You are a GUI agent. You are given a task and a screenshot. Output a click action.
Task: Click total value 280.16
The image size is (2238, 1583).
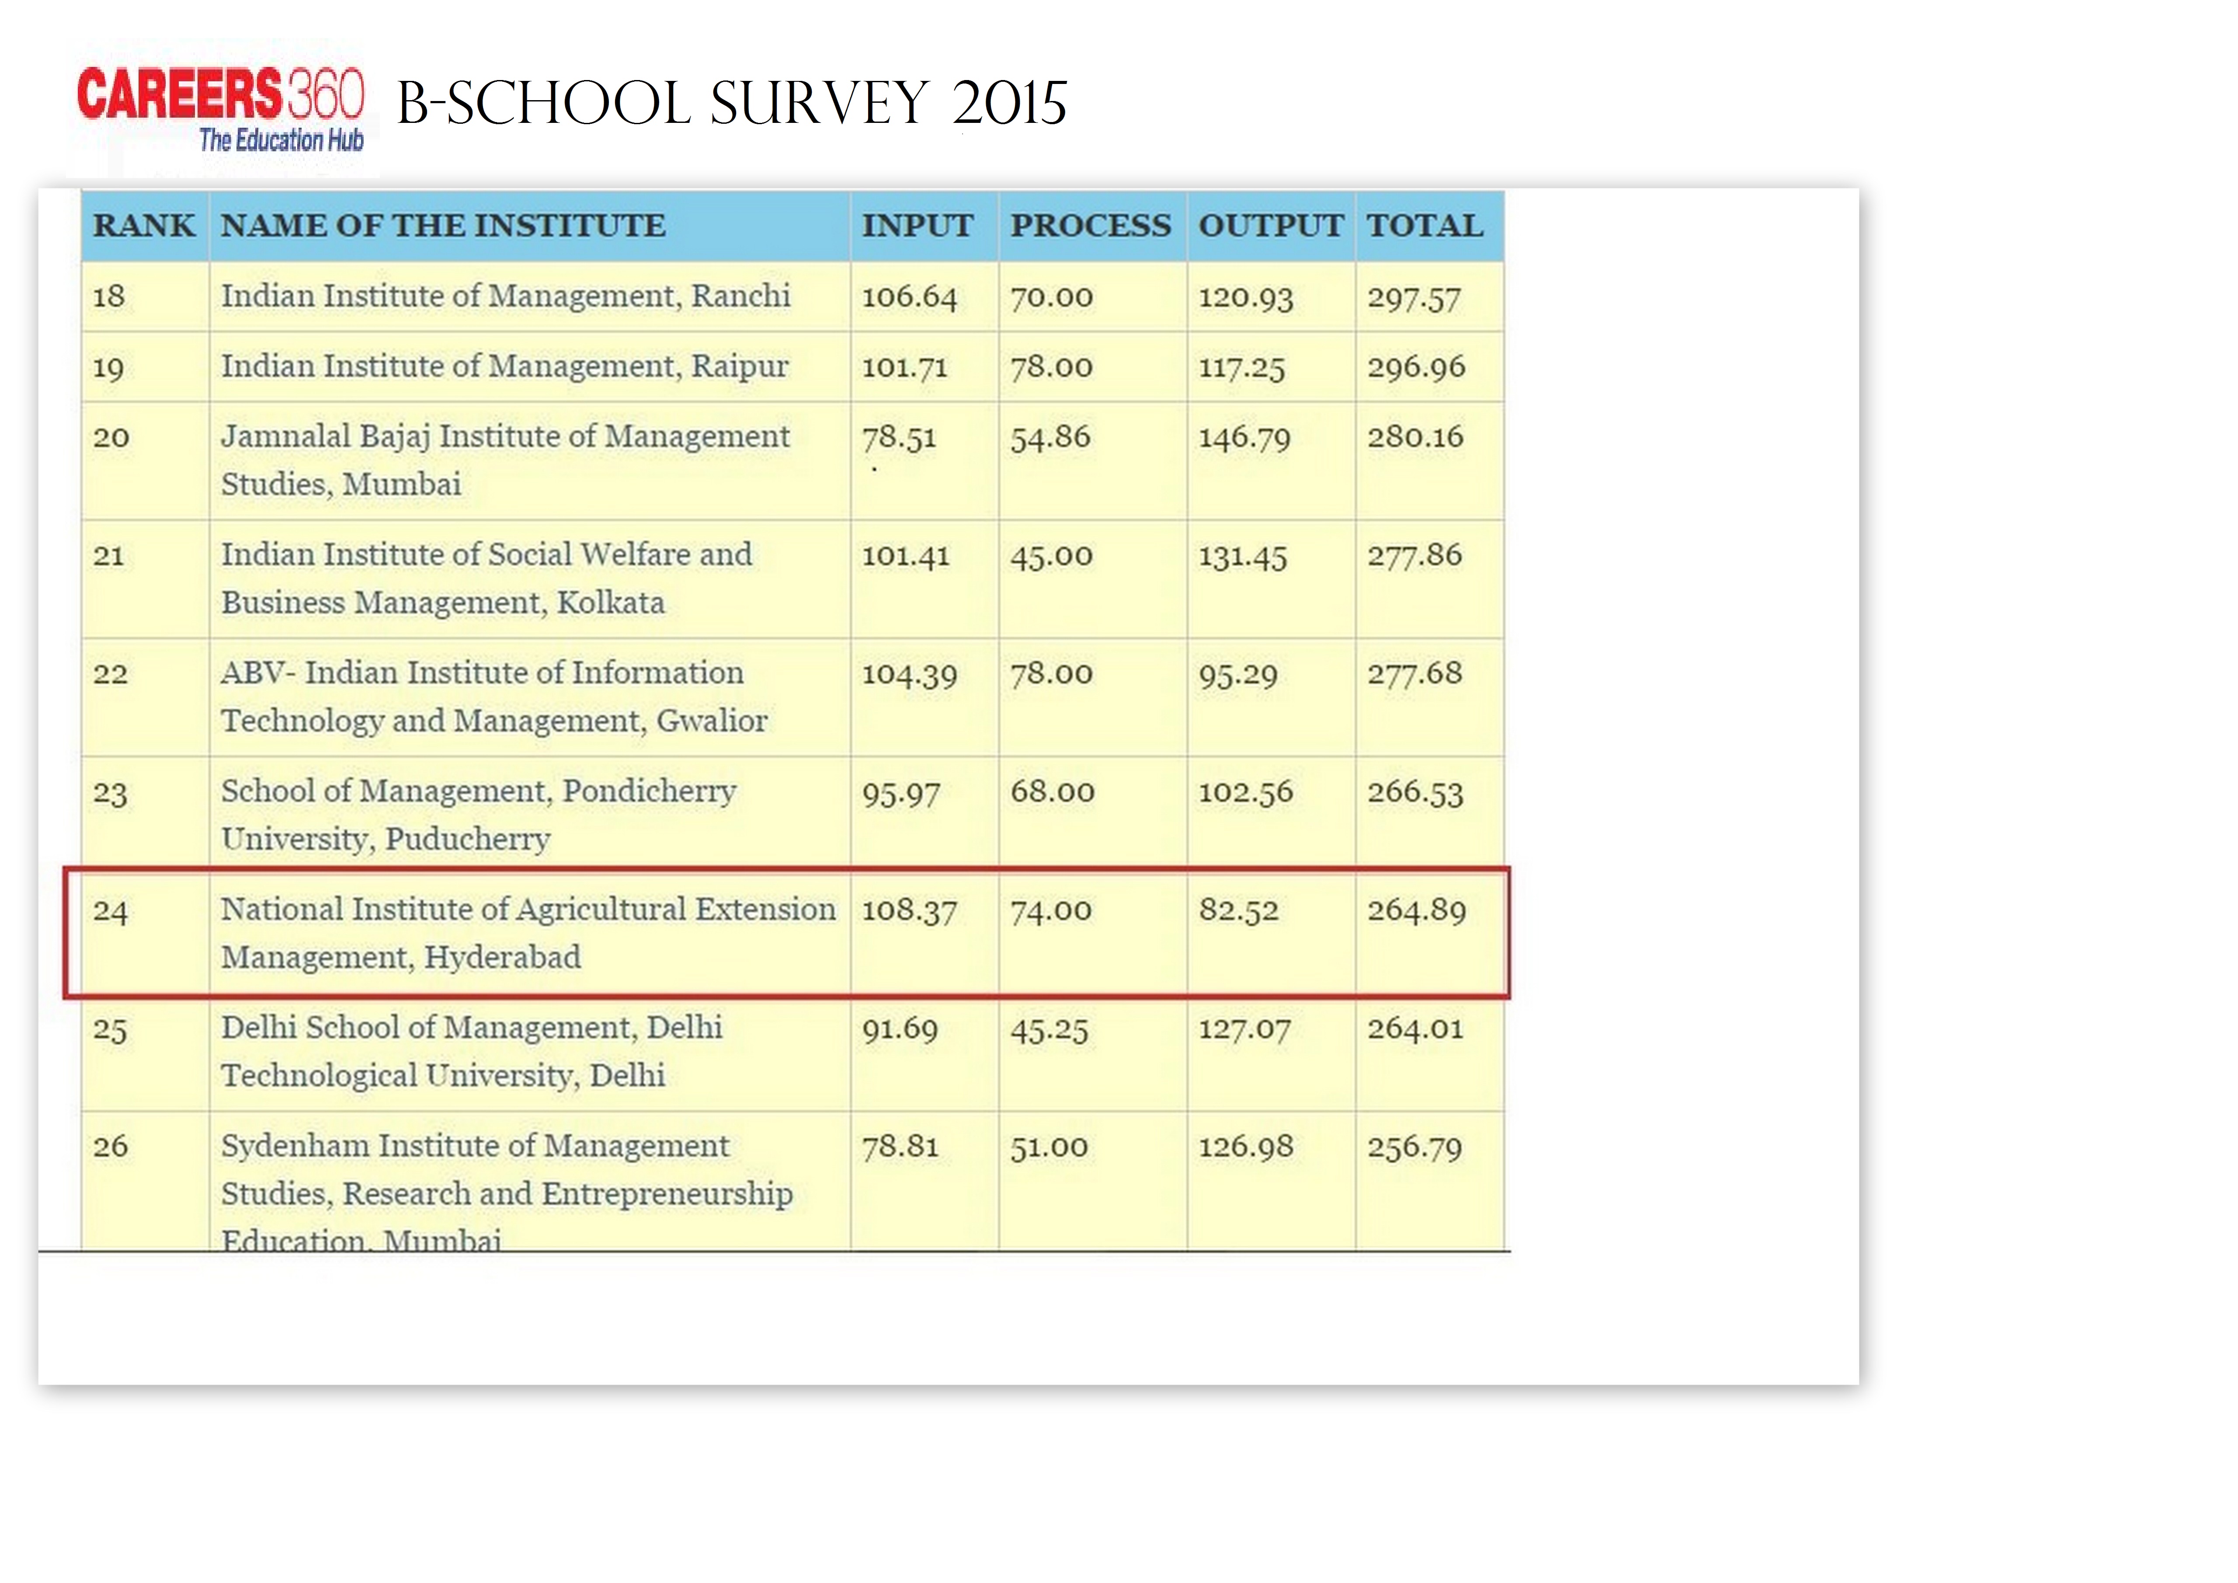(1415, 437)
